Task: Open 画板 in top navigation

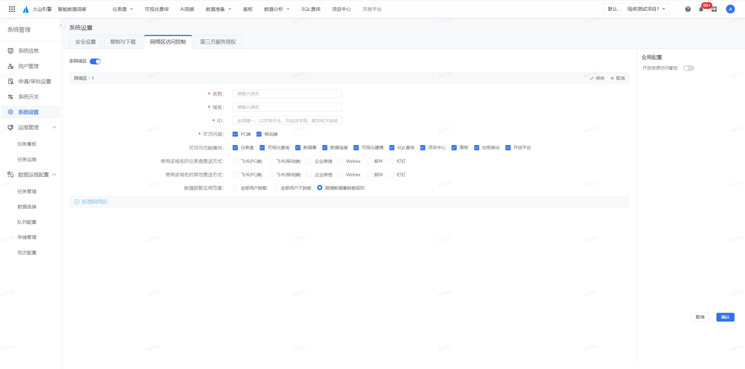Action: pos(248,9)
